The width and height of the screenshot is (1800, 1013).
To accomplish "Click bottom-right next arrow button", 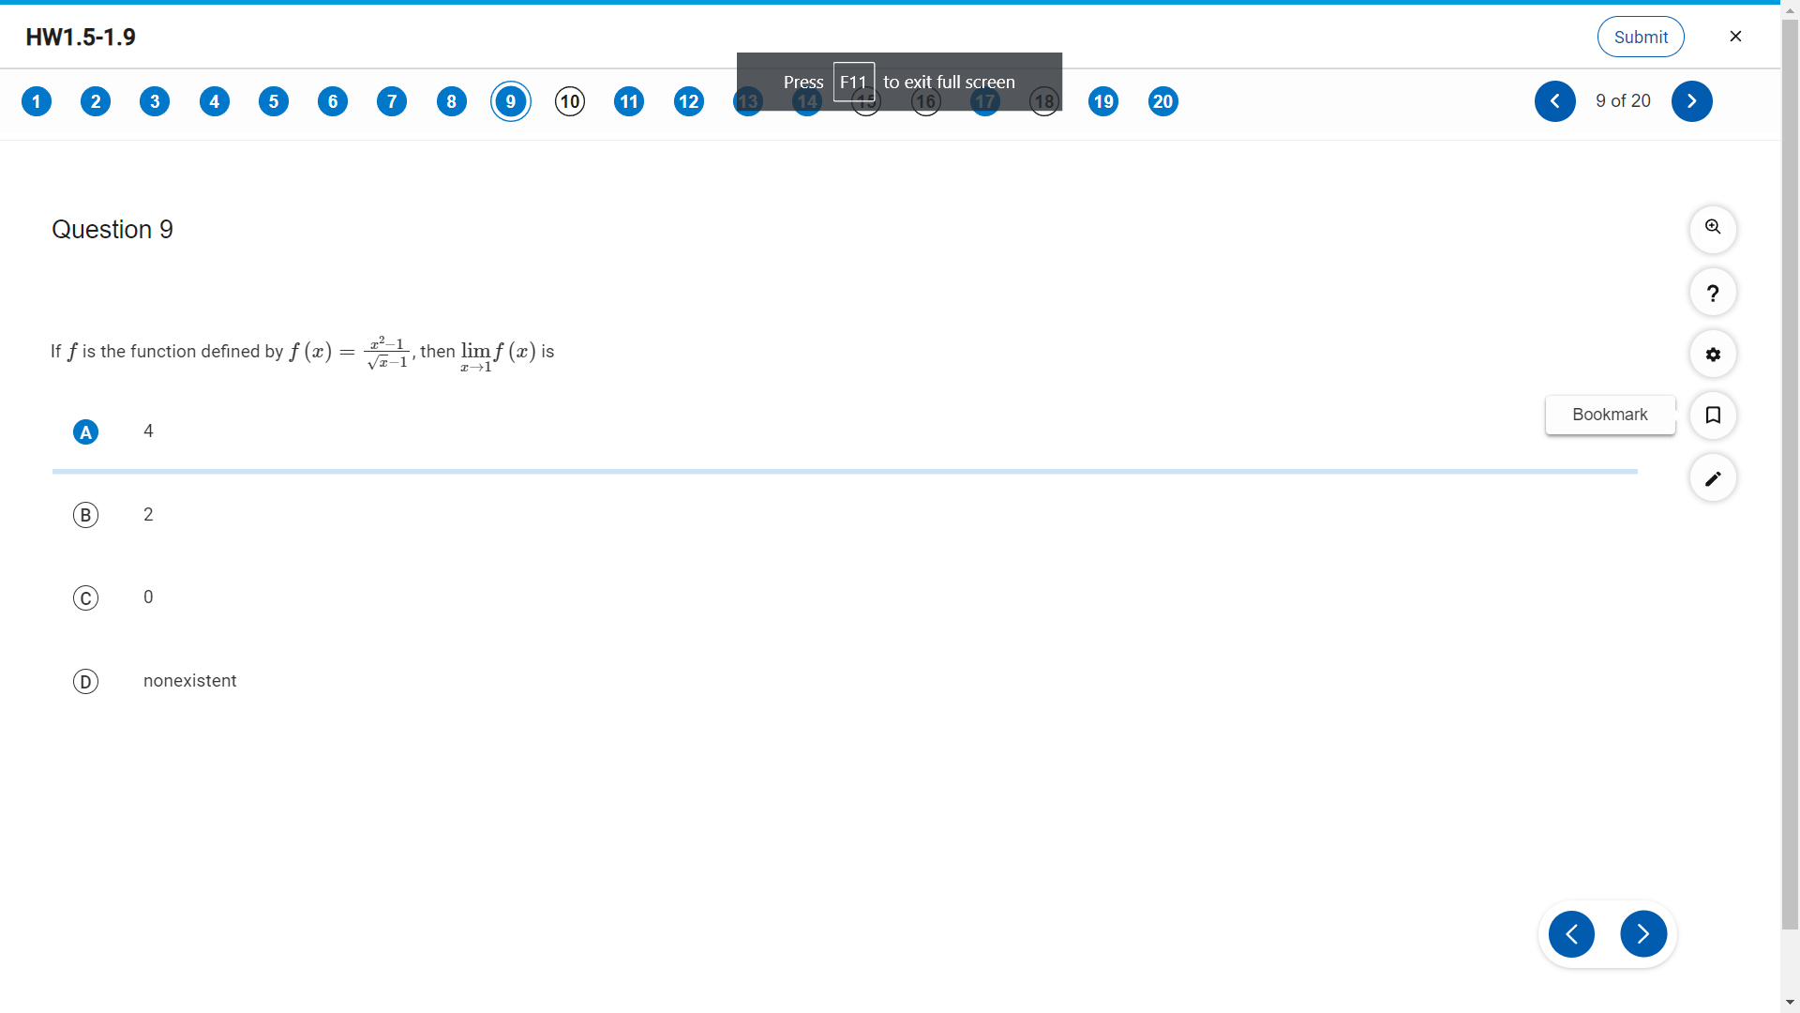I will [x=1642, y=933].
